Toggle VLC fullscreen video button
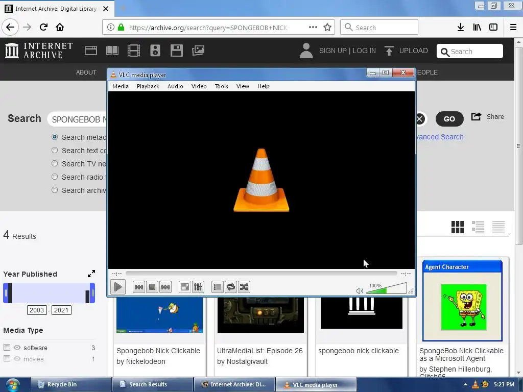 point(184,287)
